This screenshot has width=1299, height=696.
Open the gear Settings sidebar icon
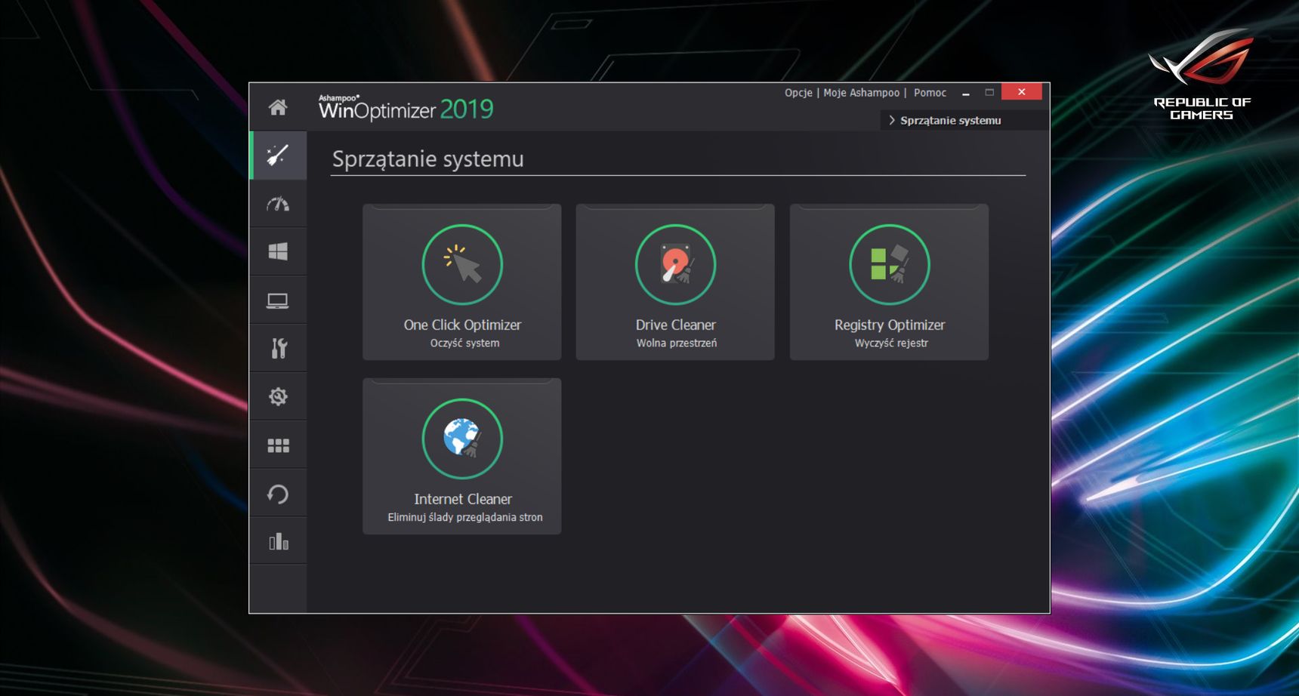tap(278, 396)
